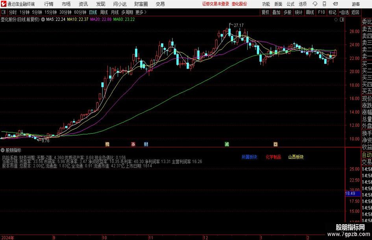Viewport: 372px width, 240px height.
Task: Open the 资讯 menu
Action: pos(83,4)
